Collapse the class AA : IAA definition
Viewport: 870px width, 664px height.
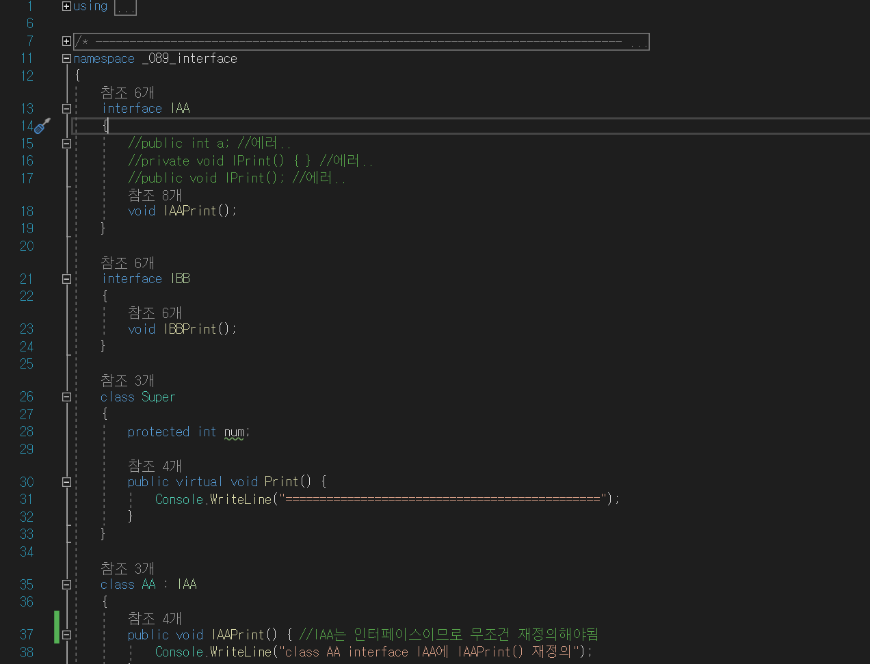pos(66,585)
